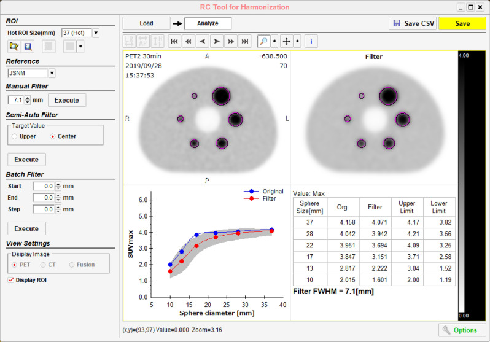
Task: Toggle Display ROI checkbox
Action: tap(11, 280)
